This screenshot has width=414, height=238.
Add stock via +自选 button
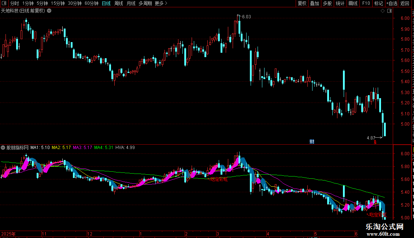pyautogui.click(x=392, y=3)
